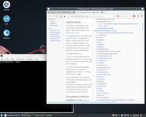146x117 pixels.
Task: Open the 'downloads page' link
Action: tap(72, 33)
